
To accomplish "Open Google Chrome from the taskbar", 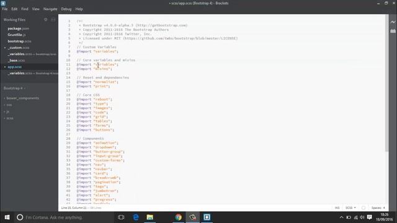I will (179, 217).
